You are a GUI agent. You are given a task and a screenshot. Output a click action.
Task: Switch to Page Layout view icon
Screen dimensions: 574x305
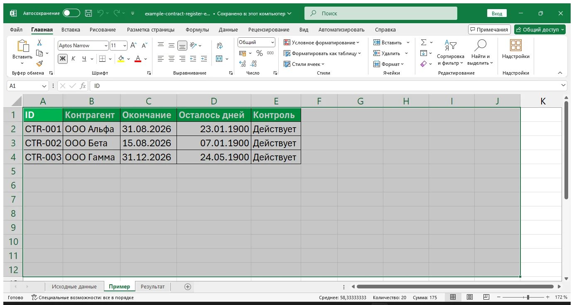pos(470,298)
